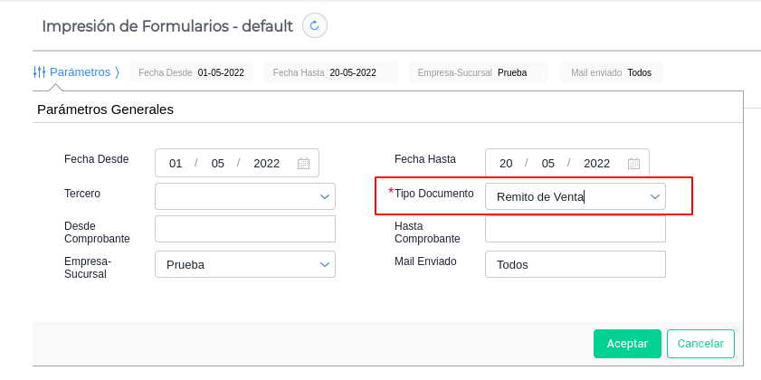
Task: Click the year value in Fecha Hasta
Action: pyautogui.click(x=597, y=164)
